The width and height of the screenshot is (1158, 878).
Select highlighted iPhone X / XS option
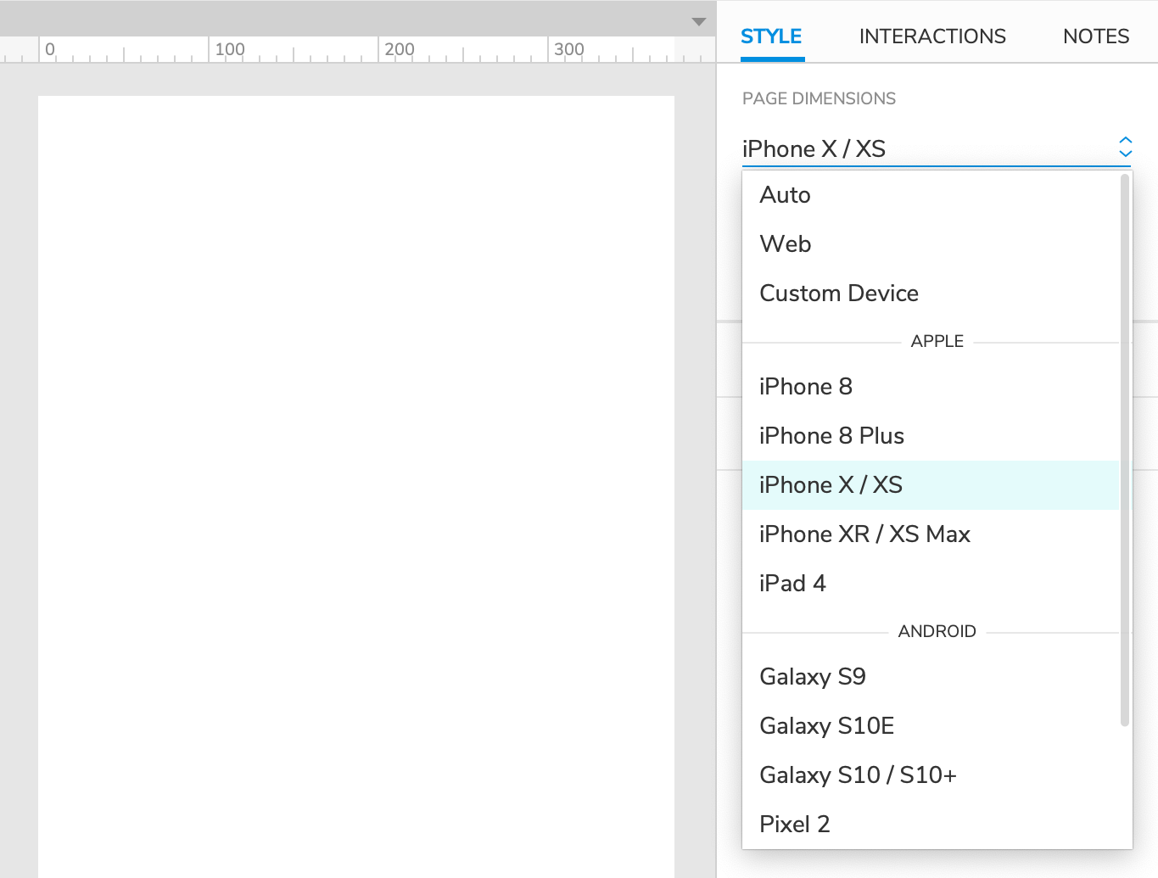click(x=931, y=485)
